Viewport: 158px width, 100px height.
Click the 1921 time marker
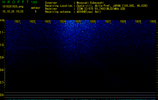[x=17, y=21]
